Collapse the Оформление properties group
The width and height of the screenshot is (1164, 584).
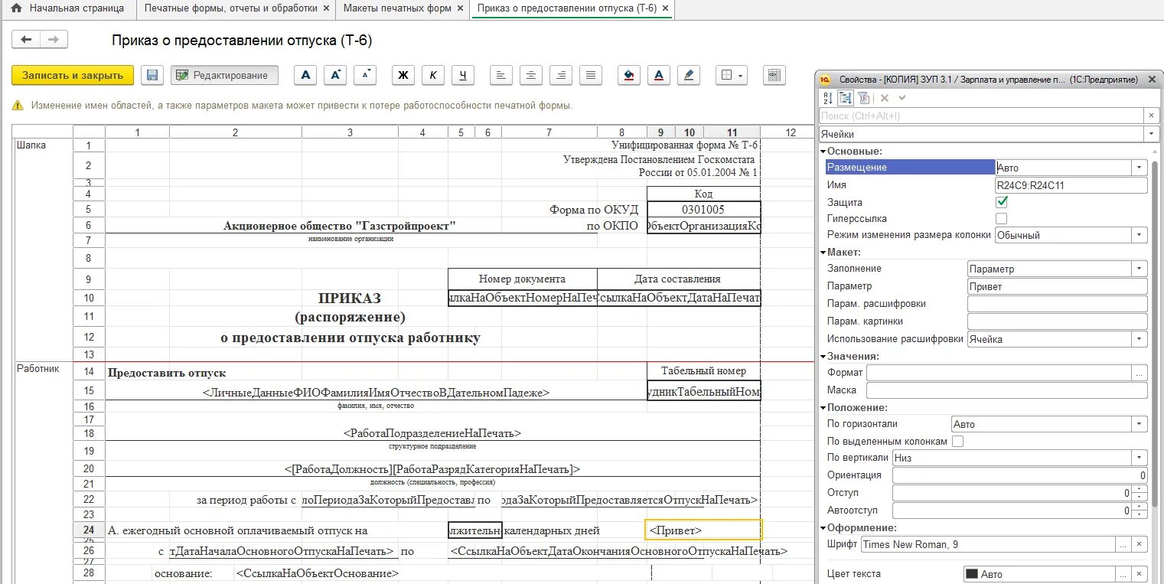pos(823,527)
